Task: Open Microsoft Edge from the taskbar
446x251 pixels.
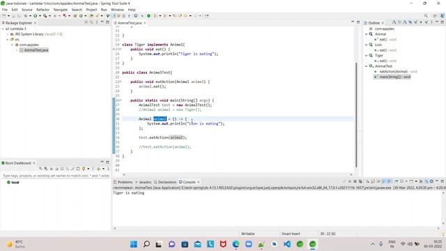Action: coord(236,244)
